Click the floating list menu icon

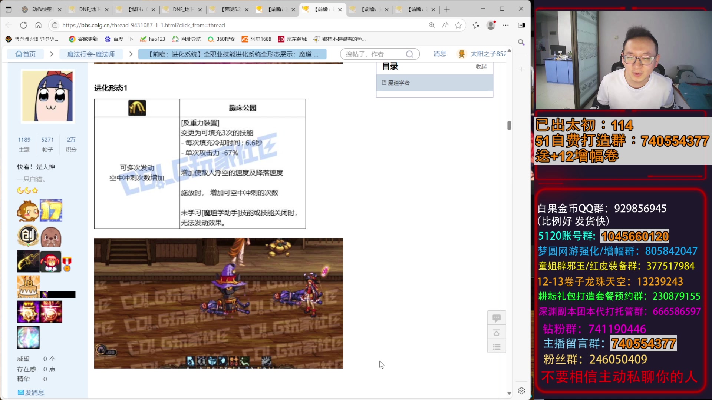[497, 347]
